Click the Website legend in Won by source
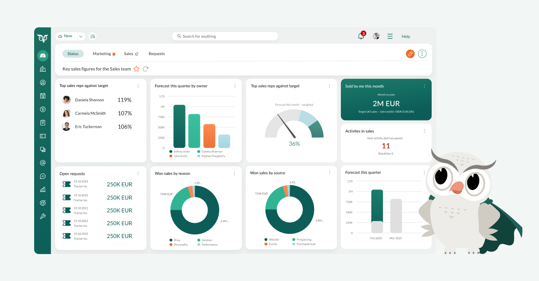The height and width of the screenshot is (281, 539). (272, 240)
